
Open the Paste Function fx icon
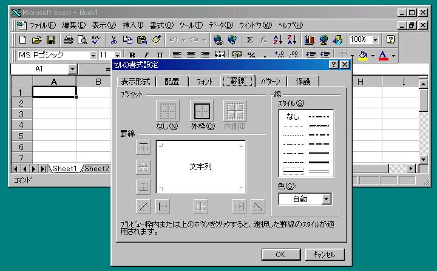coord(263,40)
